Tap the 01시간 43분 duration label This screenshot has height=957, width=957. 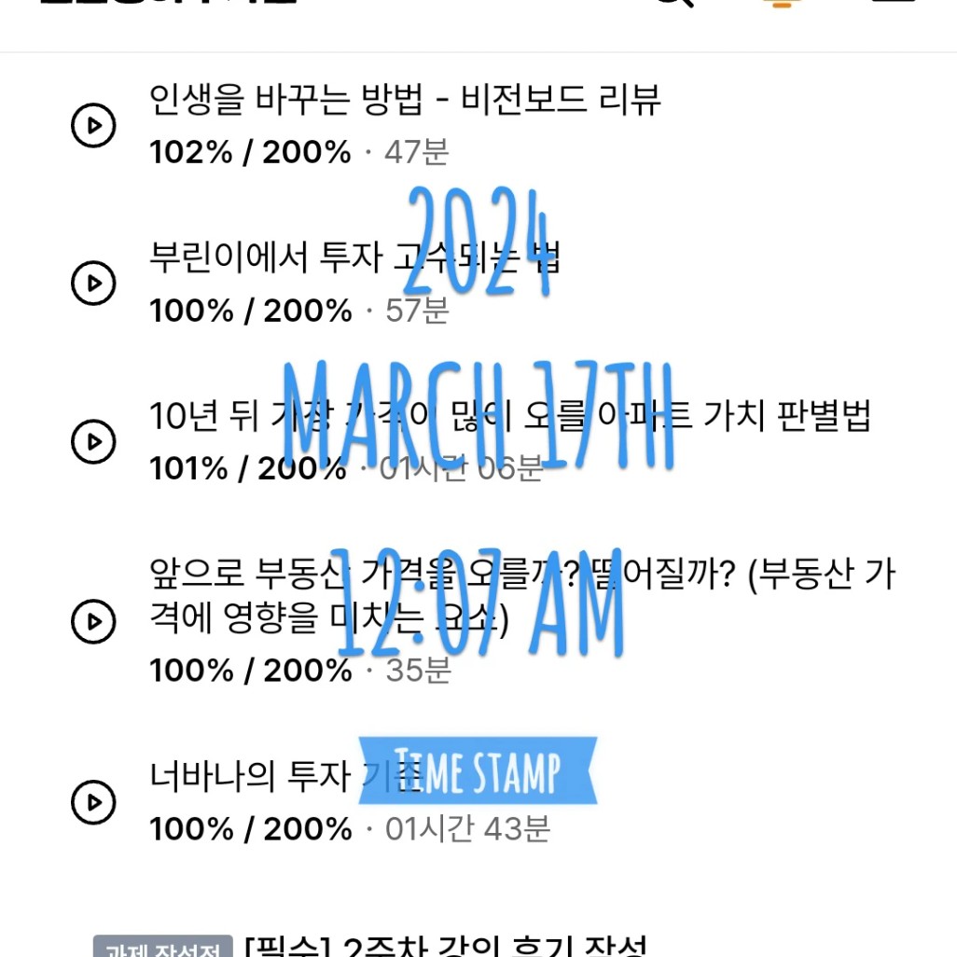tap(467, 829)
